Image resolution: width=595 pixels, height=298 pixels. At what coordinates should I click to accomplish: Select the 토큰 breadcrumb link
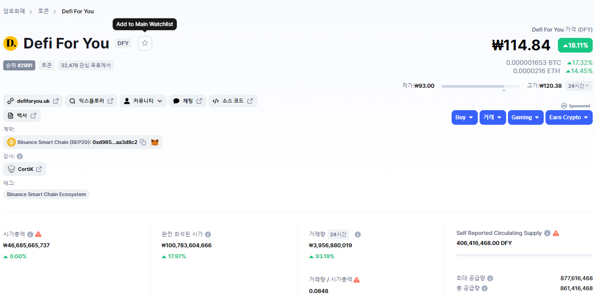pyautogui.click(x=44, y=11)
